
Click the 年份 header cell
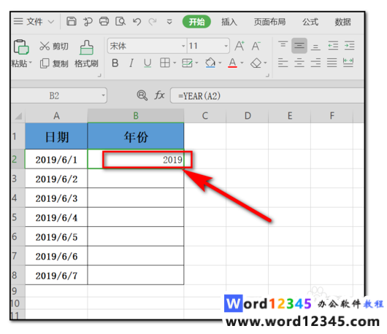tap(136, 136)
